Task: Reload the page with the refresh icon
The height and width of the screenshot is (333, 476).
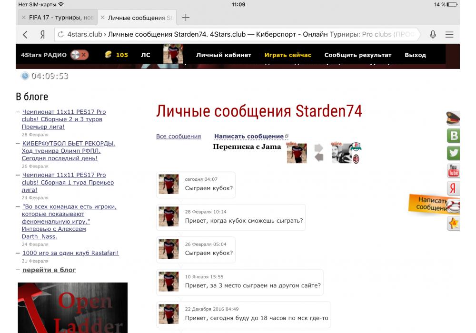Action: pyautogui.click(x=60, y=34)
